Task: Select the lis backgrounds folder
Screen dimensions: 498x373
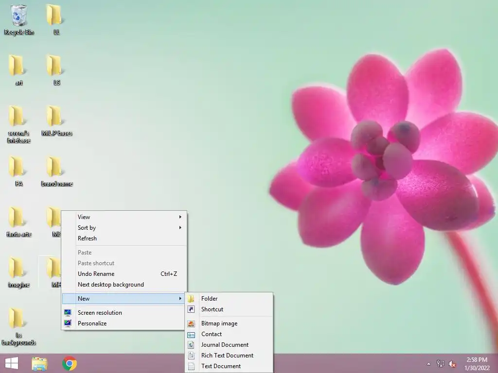Action: pos(18,327)
